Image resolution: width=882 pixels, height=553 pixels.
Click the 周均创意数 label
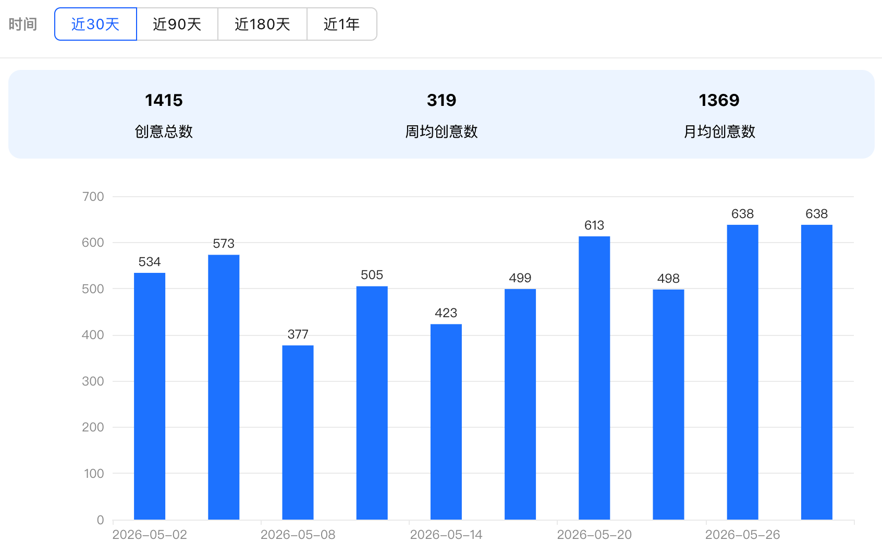point(442,131)
